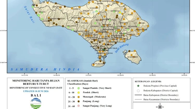Click the 'SERIRIT' map label
This screenshot has width=195, height=109.
(76, 9)
